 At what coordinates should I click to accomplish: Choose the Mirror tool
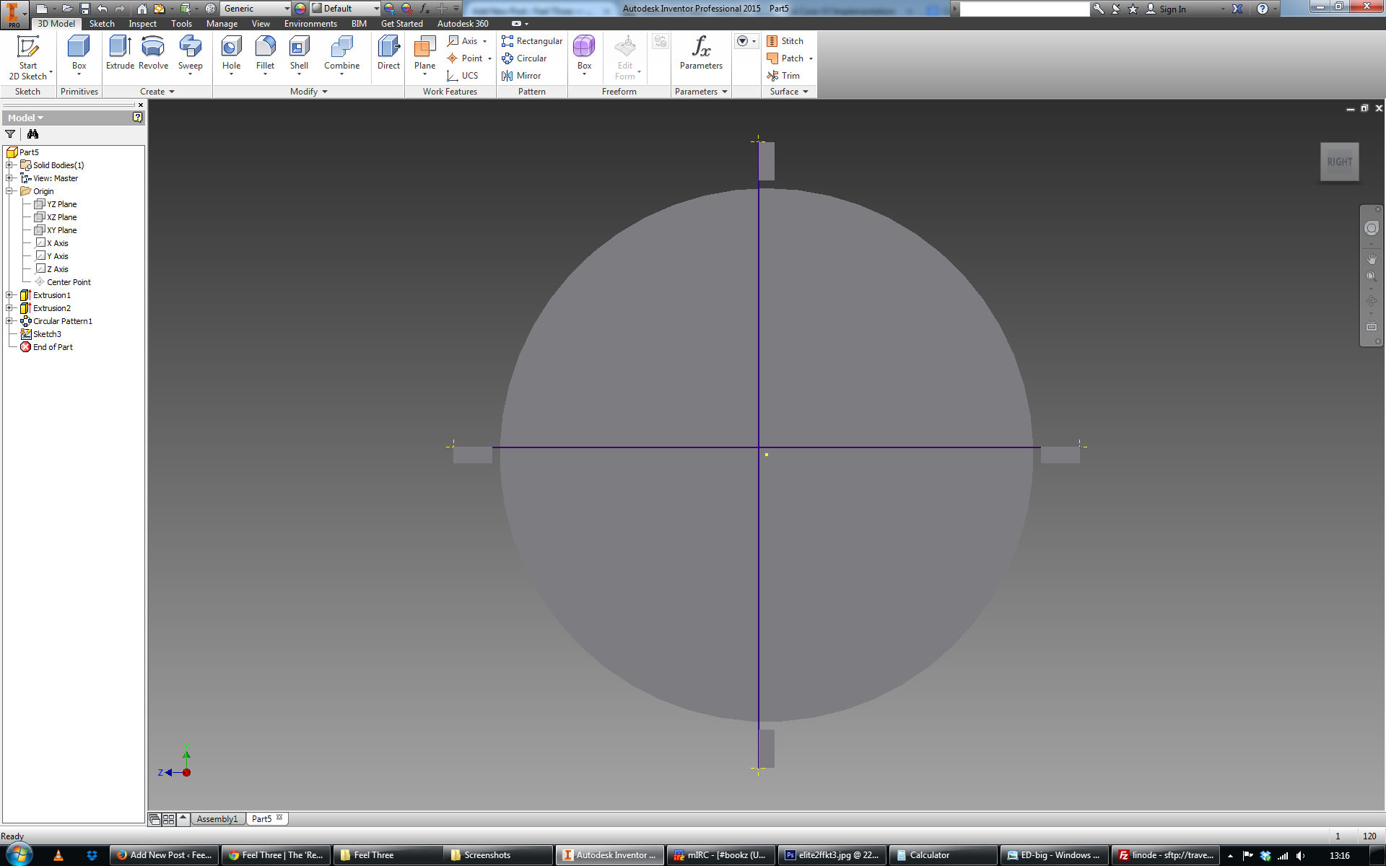tap(521, 76)
